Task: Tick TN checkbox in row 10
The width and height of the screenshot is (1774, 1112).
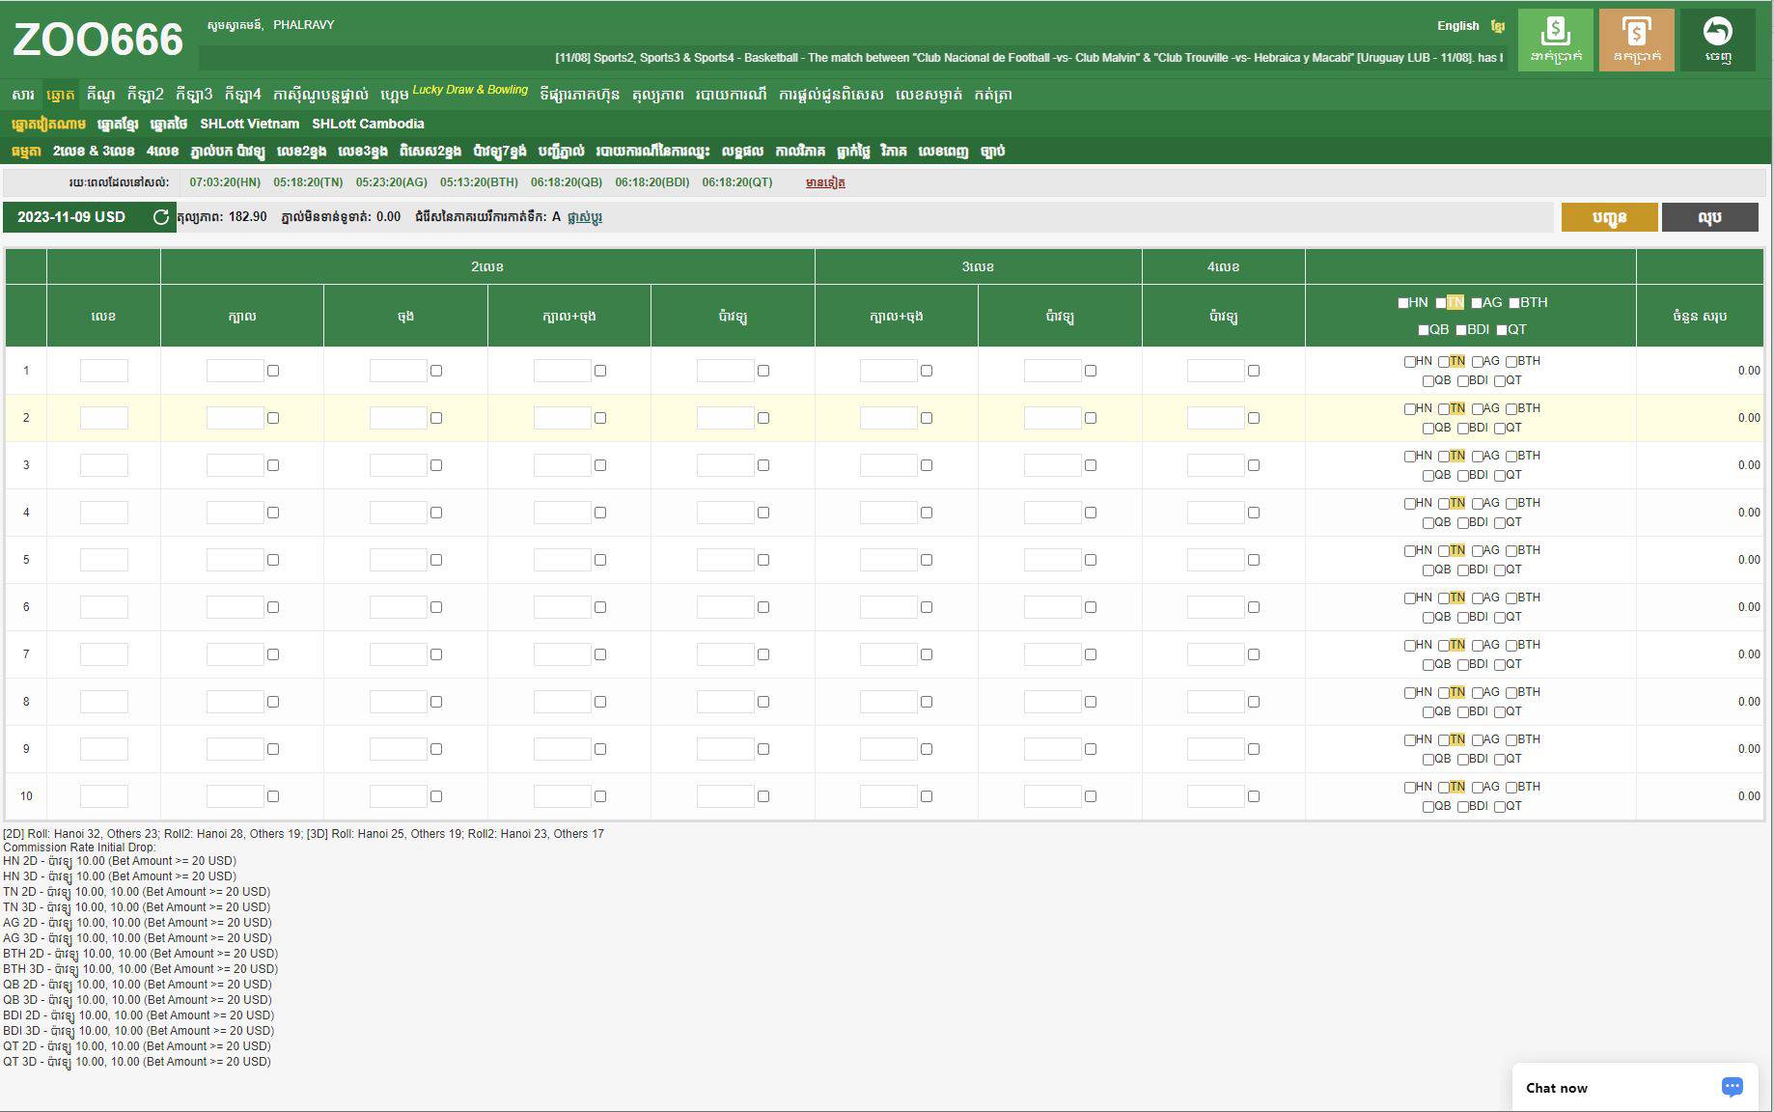Action: [x=1444, y=788]
